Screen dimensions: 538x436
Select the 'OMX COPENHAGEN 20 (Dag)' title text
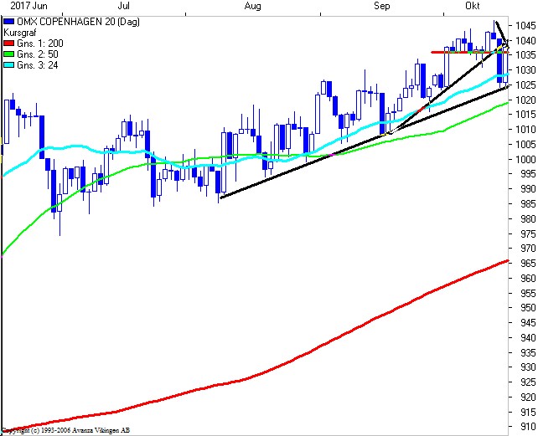coord(78,22)
